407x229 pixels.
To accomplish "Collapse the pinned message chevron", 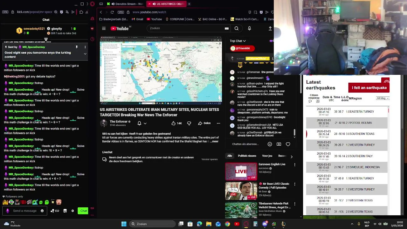I will pyautogui.click(x=85, y=54).
